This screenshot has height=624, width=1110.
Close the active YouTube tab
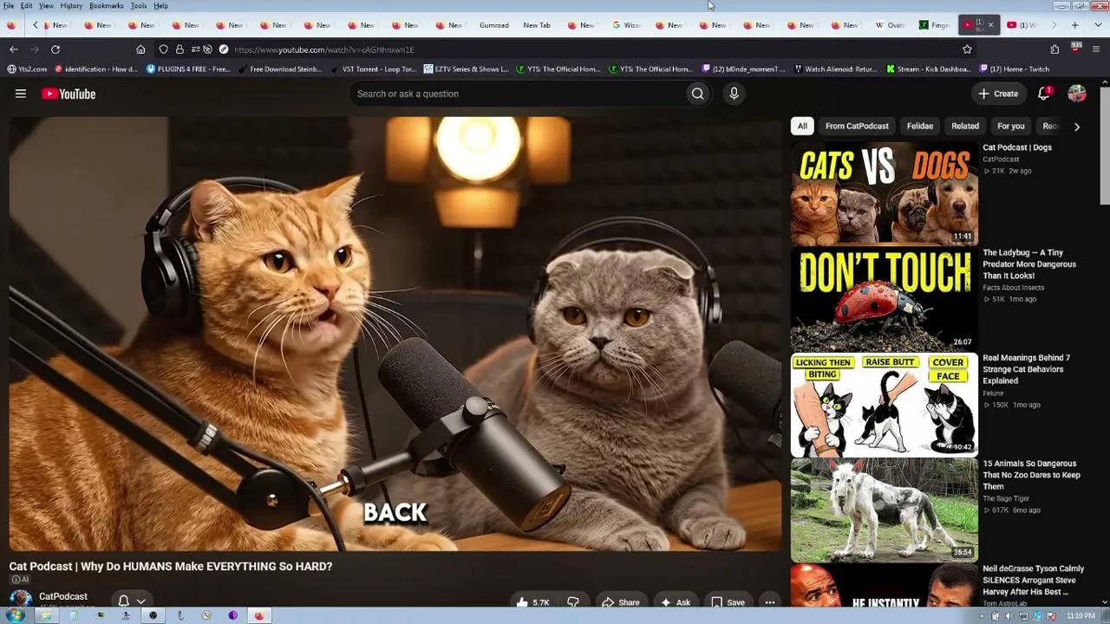[x=990, y=25]
